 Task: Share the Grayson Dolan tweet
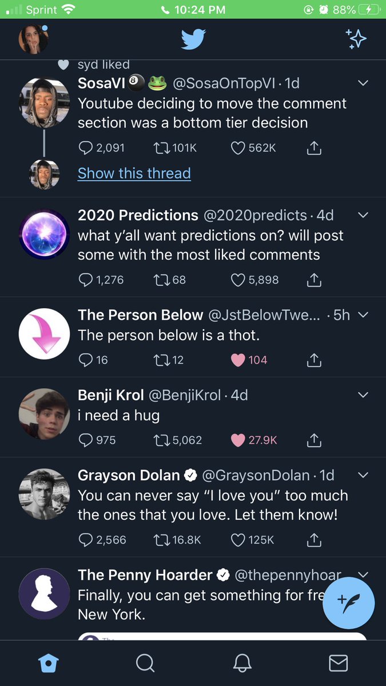(x=314, y=540)
